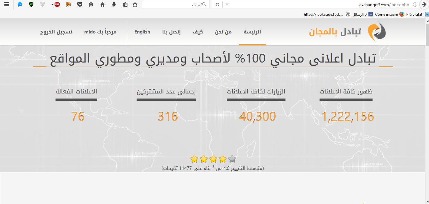The height and width of the screenshot is (204, 429).
Task: Open Facebook Messenger extension icon
Action: click(x=20, y=4)
